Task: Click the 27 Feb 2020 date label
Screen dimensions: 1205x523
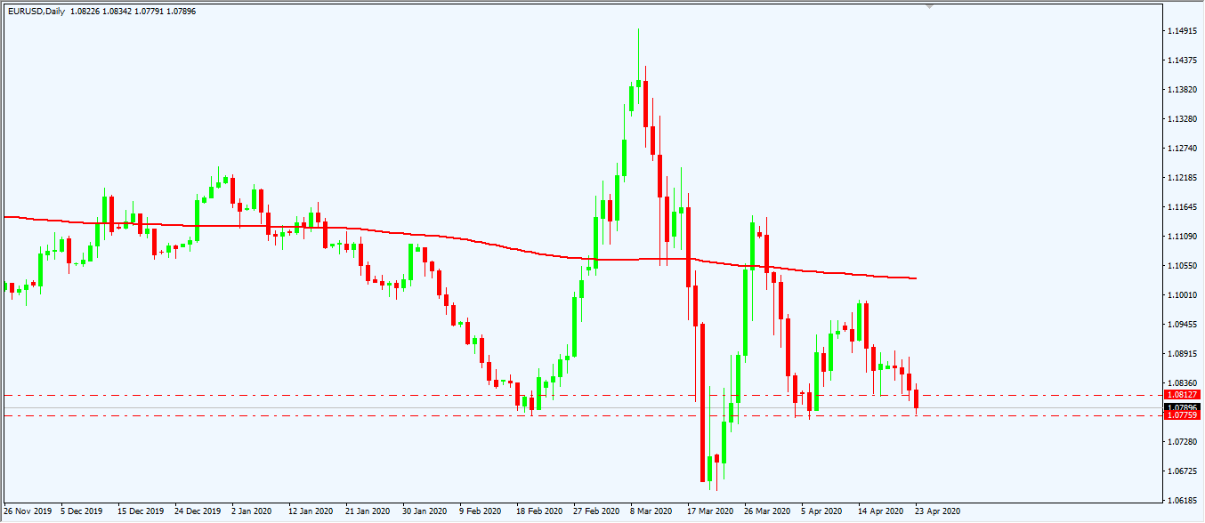Action: 596,511
